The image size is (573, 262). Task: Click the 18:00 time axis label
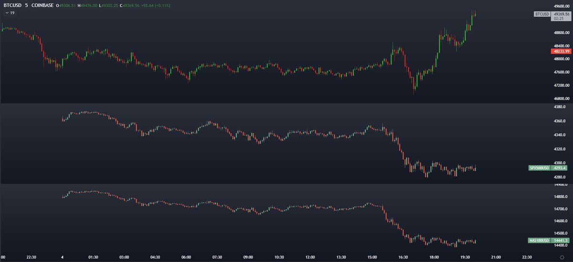[x=435, y=257]
